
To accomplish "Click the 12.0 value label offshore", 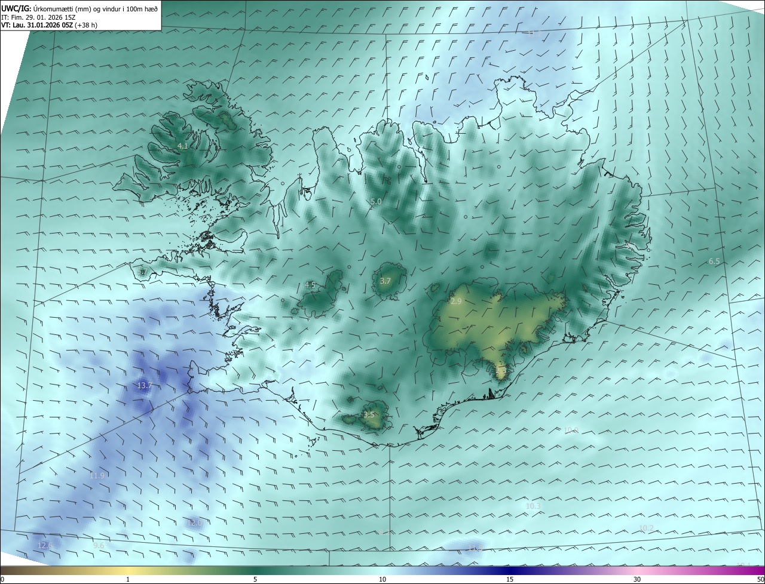I will tap(195, 523).
